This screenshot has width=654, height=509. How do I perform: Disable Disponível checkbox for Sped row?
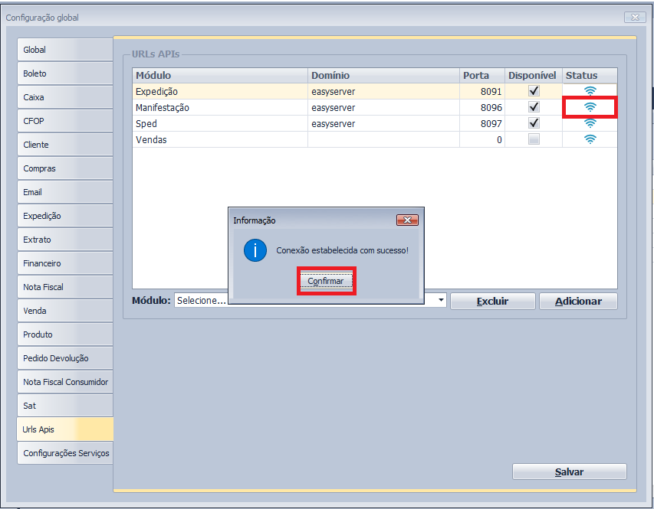click(534, 123)
